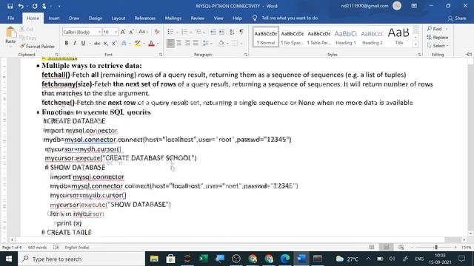The image size is (474, 266).
Task: Toggle Italic formatting
Action: pyautogui.click(x=75, y=44)
